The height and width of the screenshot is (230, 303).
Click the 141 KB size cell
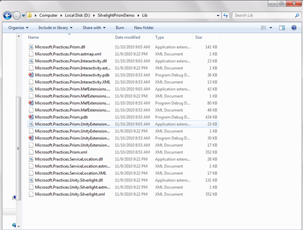(211, 47)
